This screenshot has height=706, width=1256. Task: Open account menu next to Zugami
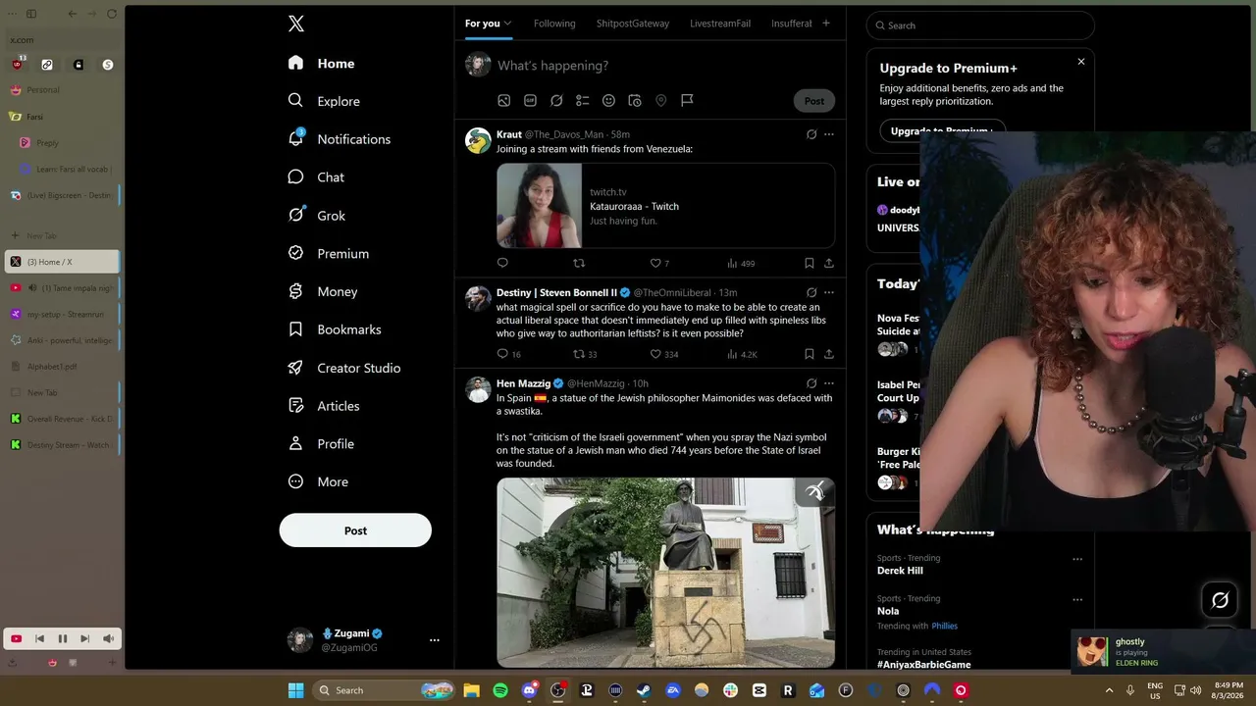[434, 640]
